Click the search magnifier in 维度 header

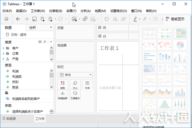tap(45, 42)
